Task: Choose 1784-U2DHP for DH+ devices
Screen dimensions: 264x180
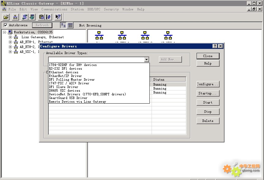Action: (x=99, y=65)
